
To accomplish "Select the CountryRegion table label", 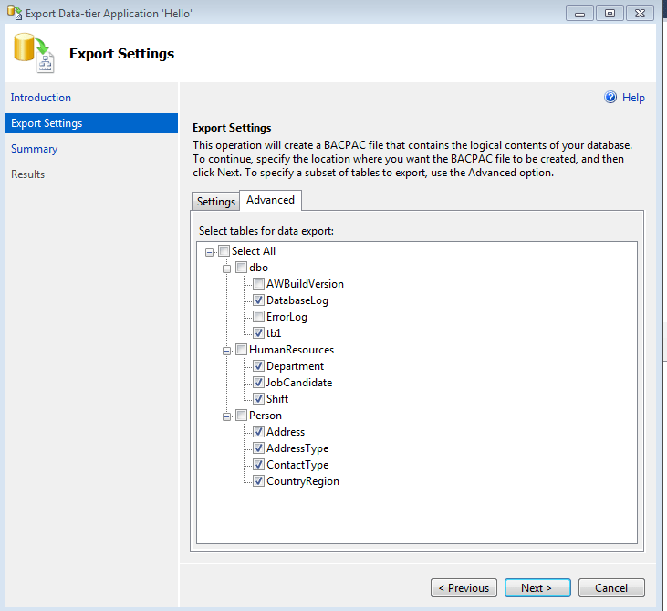I will [302, 481].
